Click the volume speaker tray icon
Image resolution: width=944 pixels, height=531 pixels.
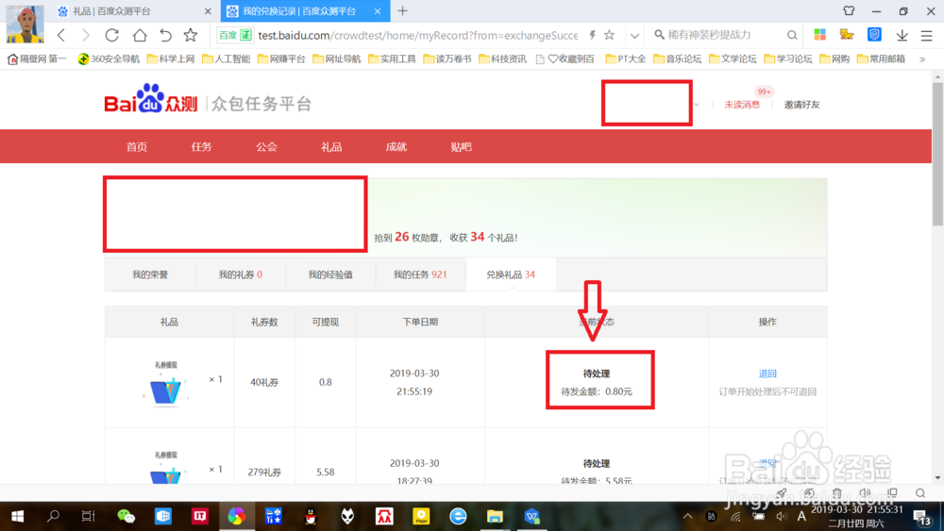click(x=782, y=516)
